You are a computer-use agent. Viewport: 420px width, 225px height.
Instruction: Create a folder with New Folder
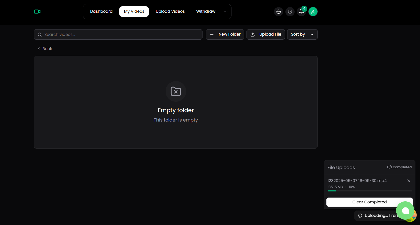[225, 35]
